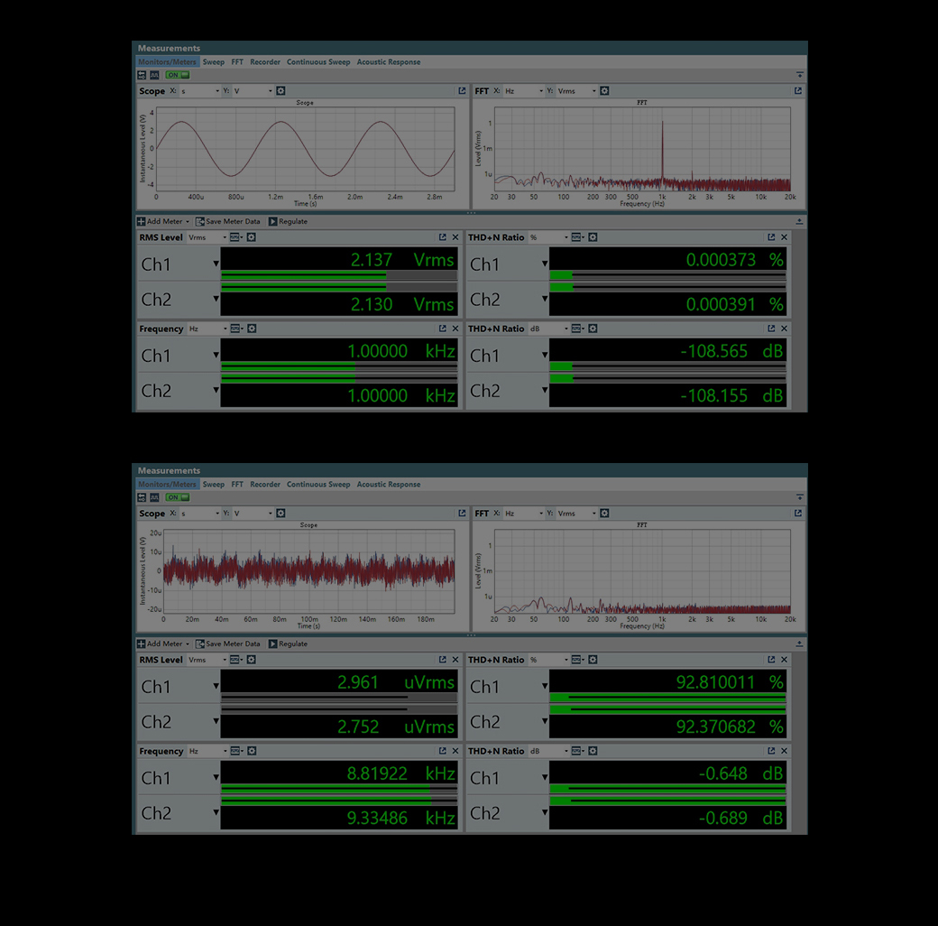Image resolution: width=938 pixels, height=926 pixels.
Task: Pop out the FFT graph in upper window
Action: 798,91
